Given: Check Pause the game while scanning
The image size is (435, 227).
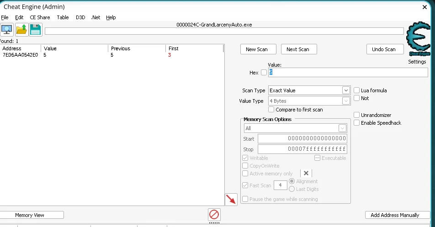Looking at the screenshot, I should tap(245, 199).
